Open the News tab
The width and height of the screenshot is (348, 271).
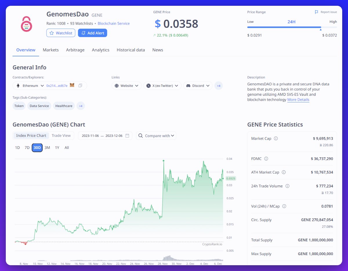[158, 50]
